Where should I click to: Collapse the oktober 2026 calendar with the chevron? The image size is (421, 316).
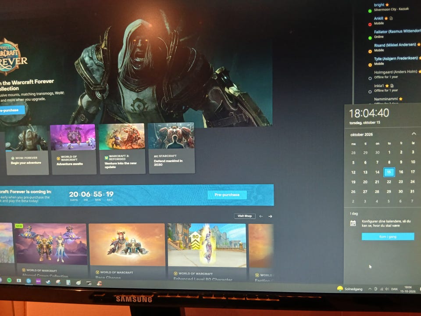[x=414, y=133]
